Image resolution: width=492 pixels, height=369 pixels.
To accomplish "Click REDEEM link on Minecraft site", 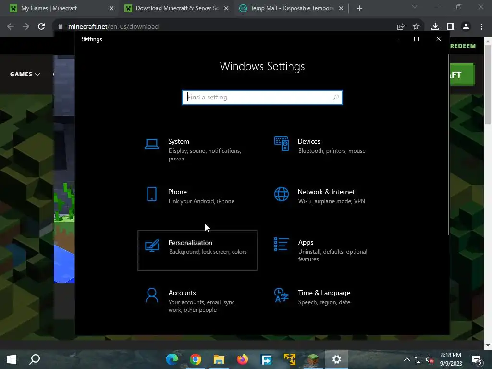I will coord(463,46).
